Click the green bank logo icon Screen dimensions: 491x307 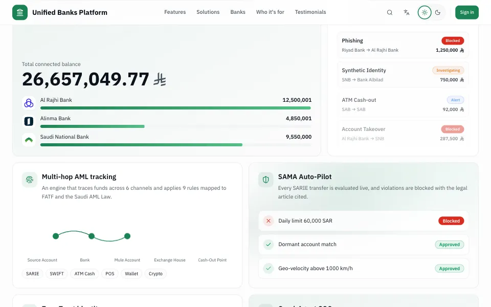point(20,12)
